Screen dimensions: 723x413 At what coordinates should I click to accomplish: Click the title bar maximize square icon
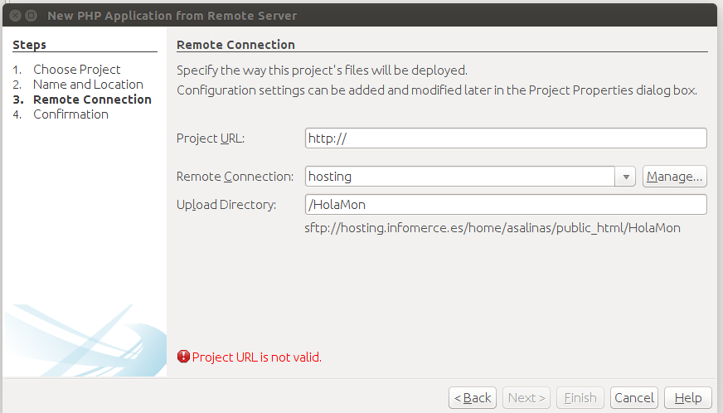32,16
